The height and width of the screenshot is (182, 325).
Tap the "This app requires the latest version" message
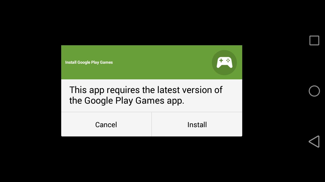(146, 95)
